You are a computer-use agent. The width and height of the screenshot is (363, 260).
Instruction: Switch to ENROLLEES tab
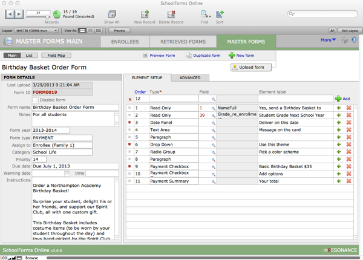click(x=125, y=42)
